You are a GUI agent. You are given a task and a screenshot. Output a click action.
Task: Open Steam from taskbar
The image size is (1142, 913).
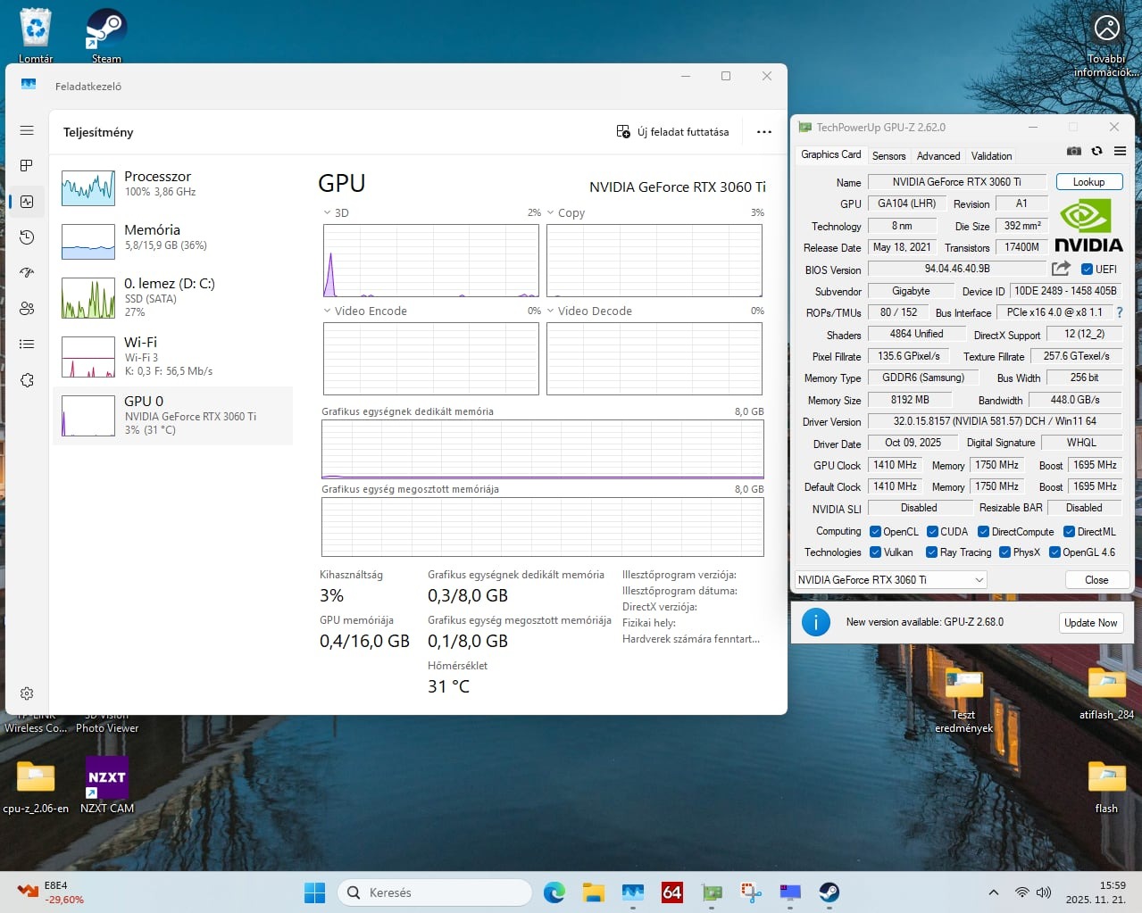[x=829, y=892]
